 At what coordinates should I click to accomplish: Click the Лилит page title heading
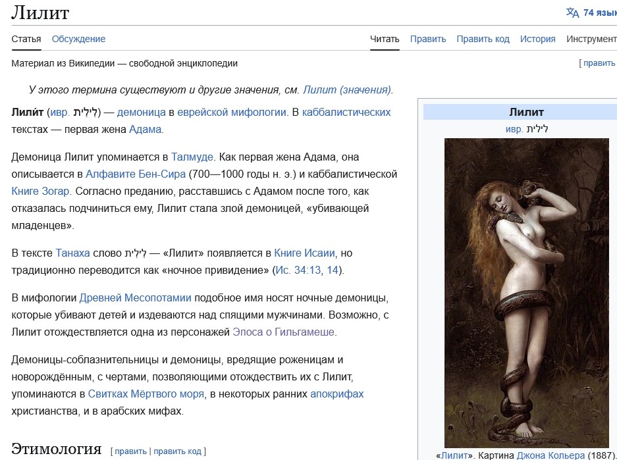(40, 13)
